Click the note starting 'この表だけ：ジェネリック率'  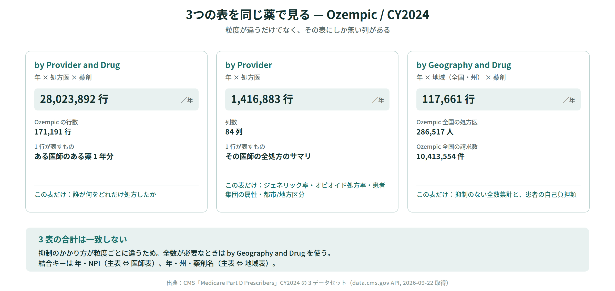point(305,190)
